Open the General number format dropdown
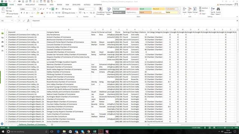Screen dimensions: 239x134 [x=94, y=9]
